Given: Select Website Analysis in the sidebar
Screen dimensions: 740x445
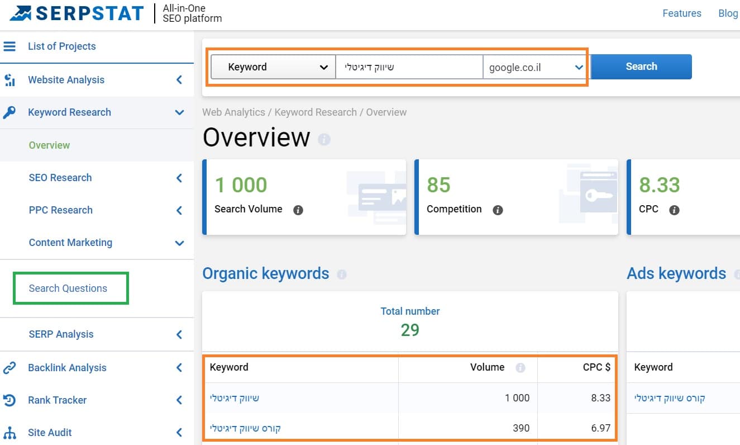Looking at the screenshot, I should [66, 80].
